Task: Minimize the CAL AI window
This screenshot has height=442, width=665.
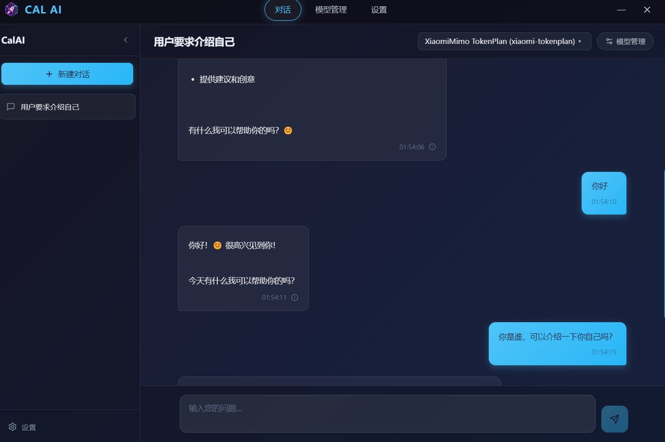Action: (621, 10)
